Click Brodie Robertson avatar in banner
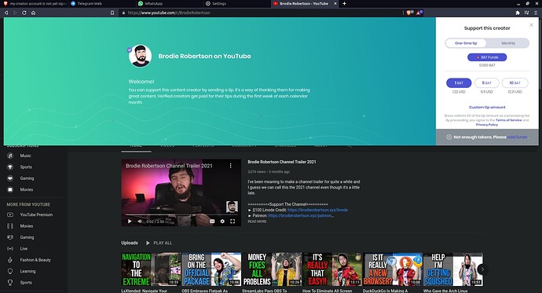542x293 pixels. 140,56
